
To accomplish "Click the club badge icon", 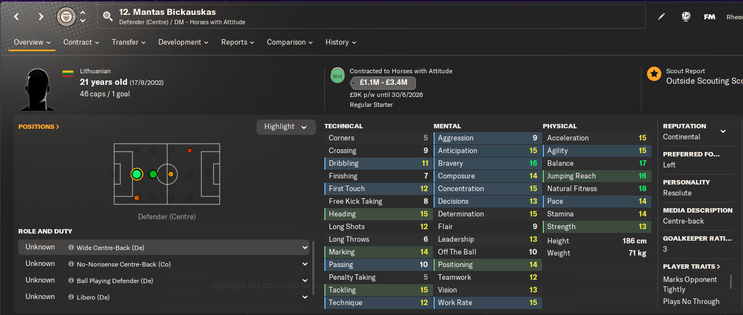I will point(66,17).
